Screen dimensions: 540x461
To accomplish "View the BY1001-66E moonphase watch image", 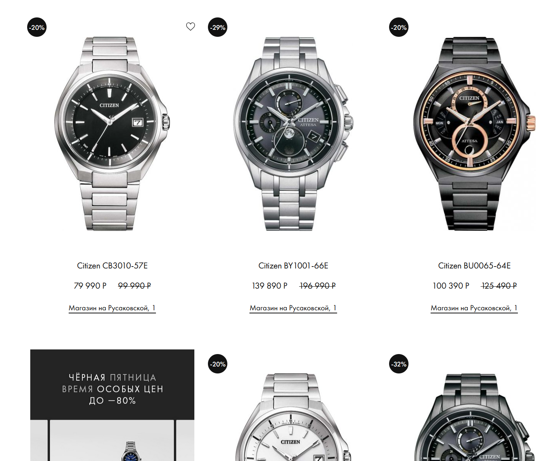I will click(293, 134).
